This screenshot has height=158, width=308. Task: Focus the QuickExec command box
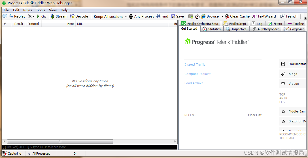click(x=90, y=147)
